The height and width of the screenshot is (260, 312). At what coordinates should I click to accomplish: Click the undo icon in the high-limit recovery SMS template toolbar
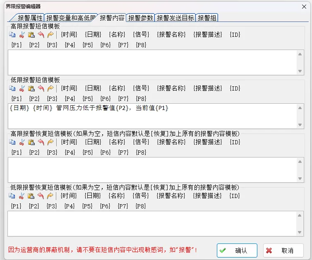tap(41, 142)
